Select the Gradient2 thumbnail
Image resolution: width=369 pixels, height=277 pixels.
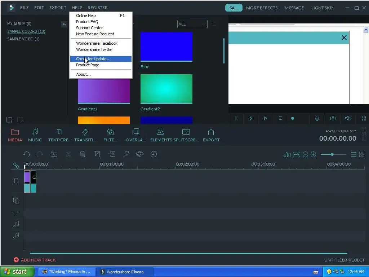coord(166,89)
